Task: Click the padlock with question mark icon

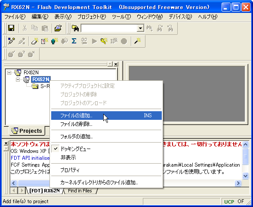Action: coord(22,54)
